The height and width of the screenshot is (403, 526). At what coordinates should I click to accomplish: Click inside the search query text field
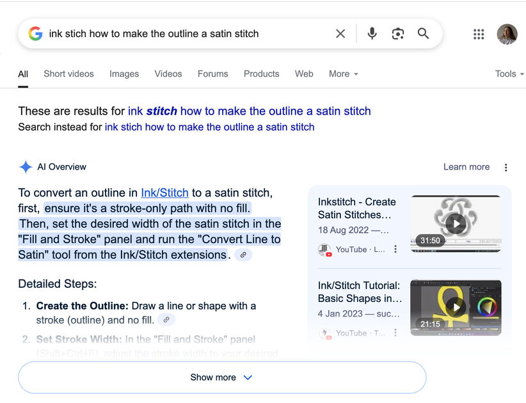coord(188,33)
